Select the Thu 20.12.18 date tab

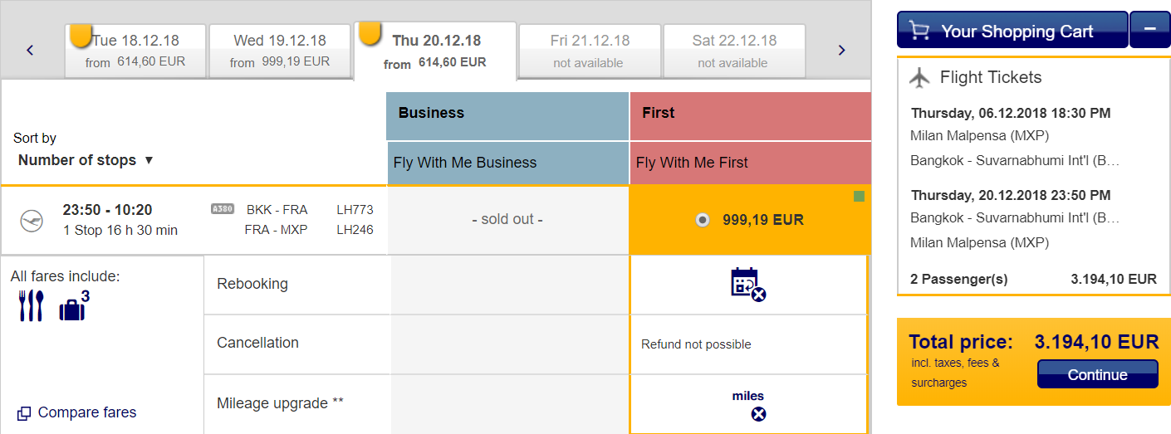[435, 51]
